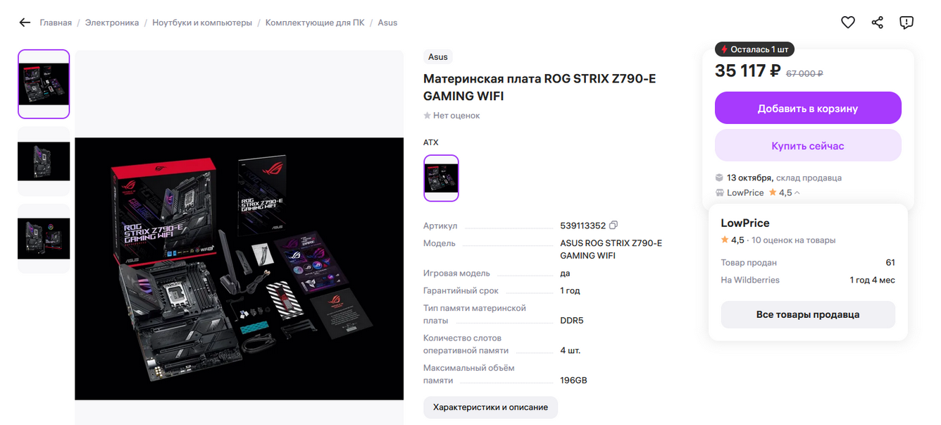Click Купить сейчас button

point(808,146)
